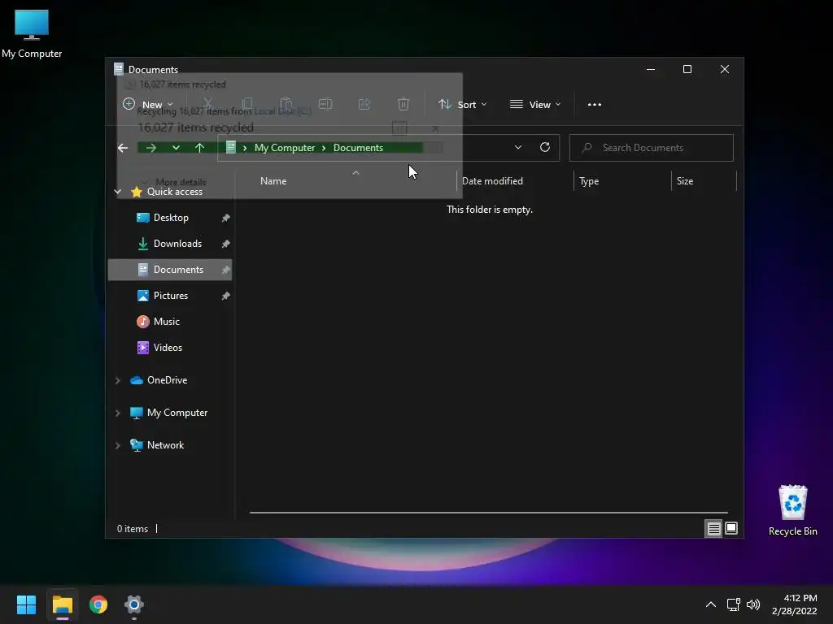Image resolution: width=833 pixels, height=624 pixels.
Task: Open Downloads in Quick access
Action: pyautogui.click(x=170, y=244)
